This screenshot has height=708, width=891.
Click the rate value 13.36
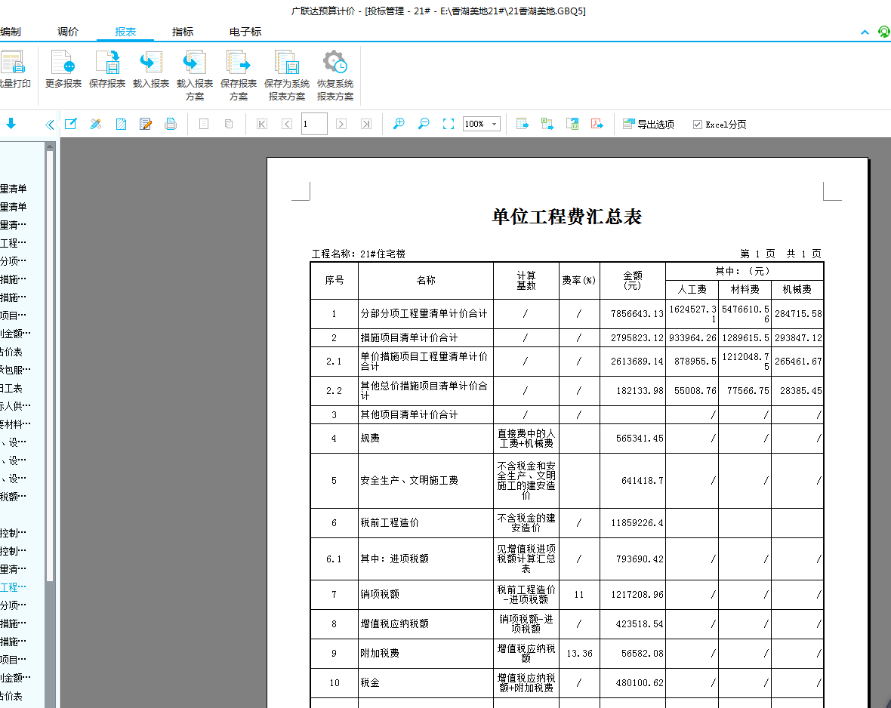tap(579, 654)
